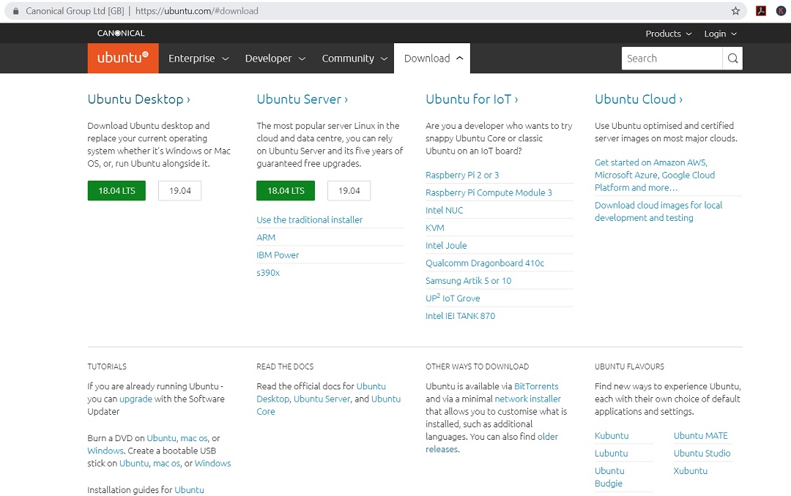Viewport: 791px width, 496px height.
Task: Download Ubuntu Desktop 19.04
Action: [x=179, y=190]
